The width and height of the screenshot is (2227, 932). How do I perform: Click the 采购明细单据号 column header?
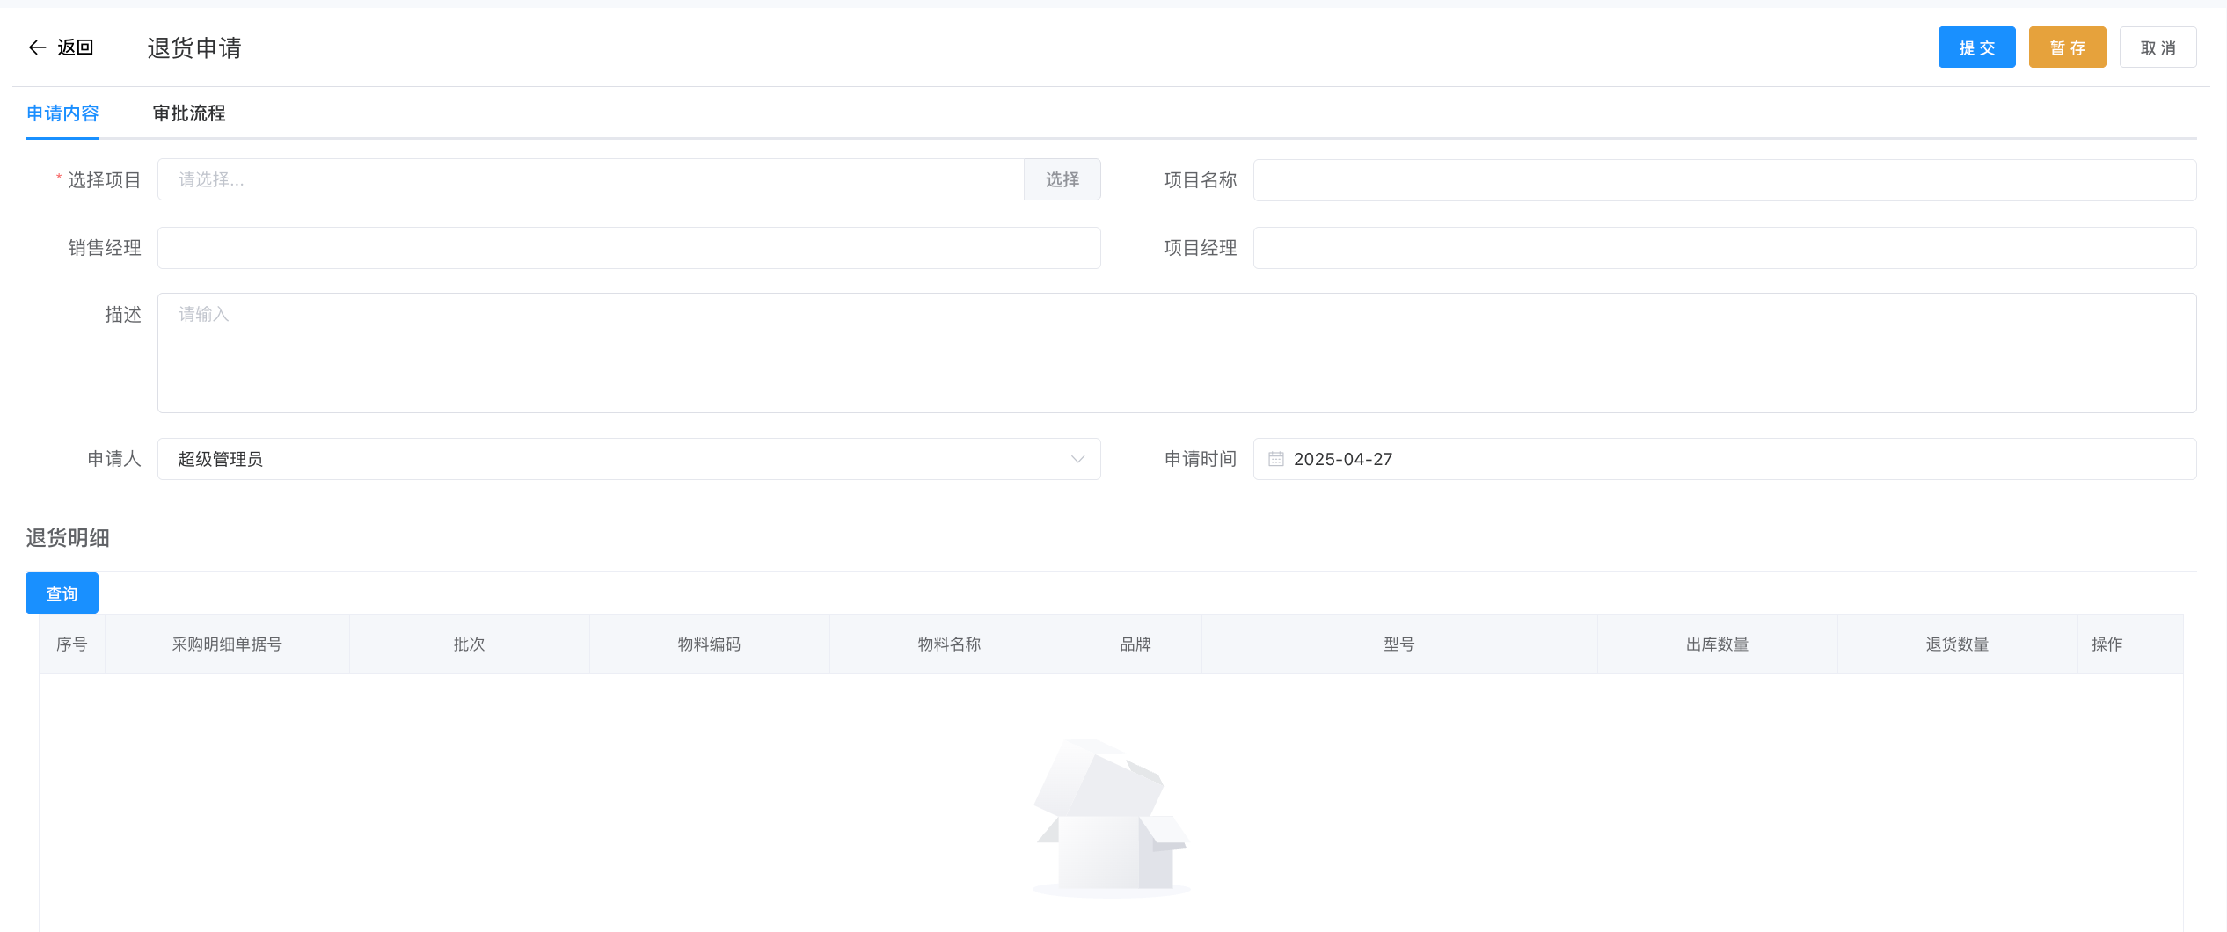click(227, 644)
